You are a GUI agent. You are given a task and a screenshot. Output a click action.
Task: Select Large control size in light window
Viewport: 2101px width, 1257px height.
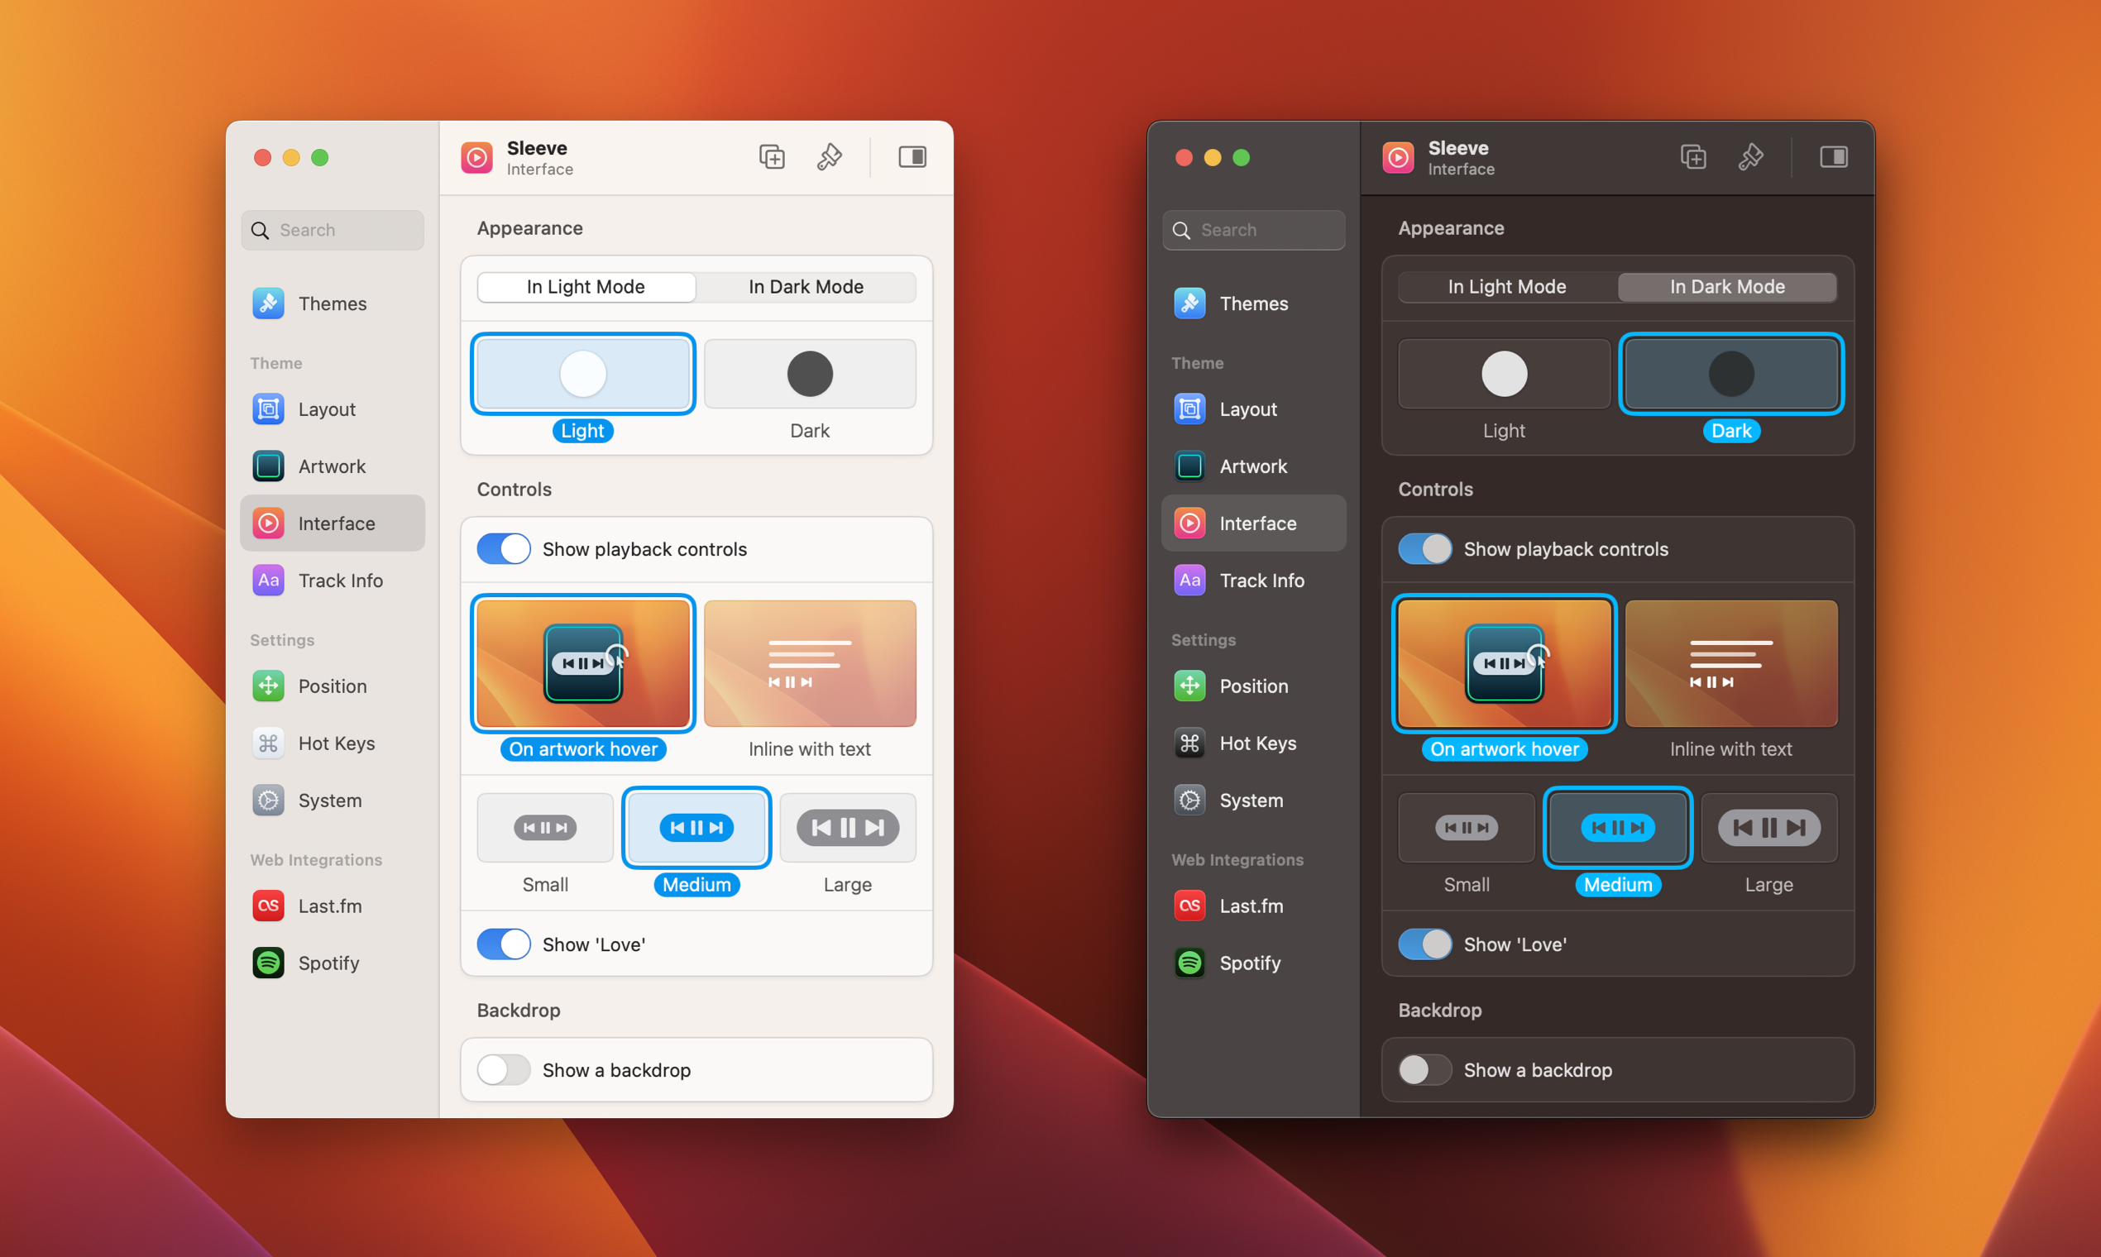tap(847, 828)
